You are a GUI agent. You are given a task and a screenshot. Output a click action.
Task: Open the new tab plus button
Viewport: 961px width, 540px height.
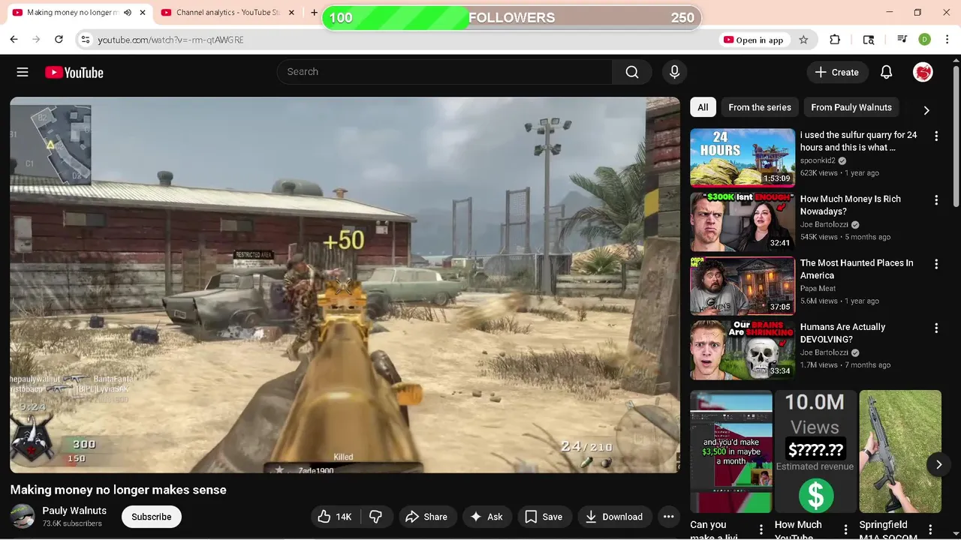(314, 13)
